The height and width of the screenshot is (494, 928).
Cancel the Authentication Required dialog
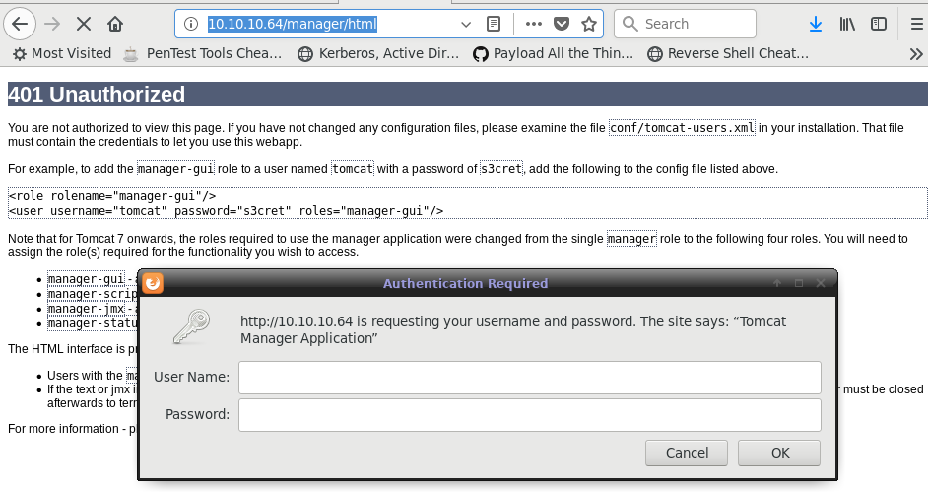tap(687, 453)
